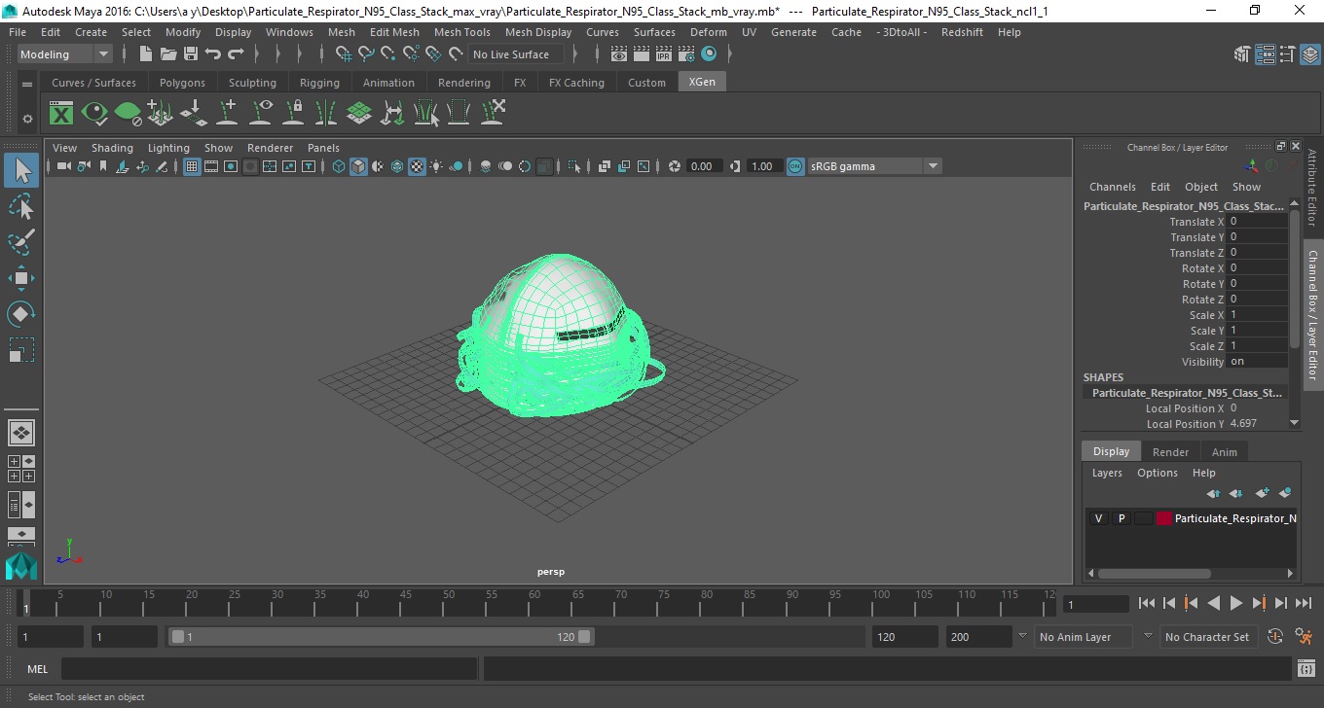Click the MEL command input field
Screen dimensions: 1324x708
(269, 669)
